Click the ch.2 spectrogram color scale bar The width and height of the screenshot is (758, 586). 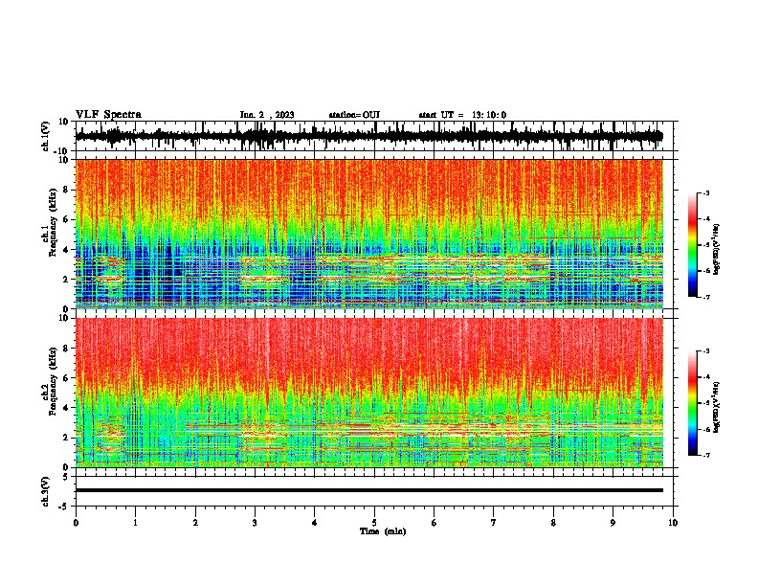(x=693, y=403)
